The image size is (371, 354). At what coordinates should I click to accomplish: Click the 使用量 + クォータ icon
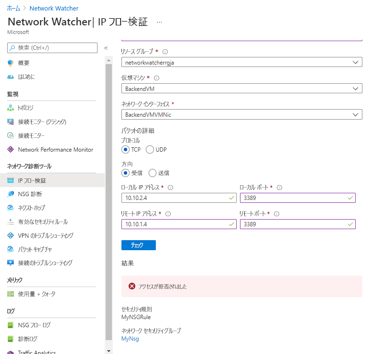coord(11,294)
